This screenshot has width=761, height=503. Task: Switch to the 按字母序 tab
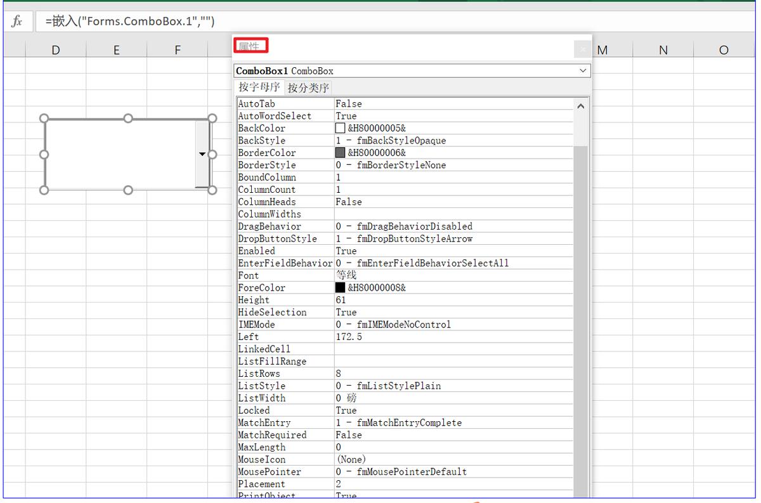point(259,88)
